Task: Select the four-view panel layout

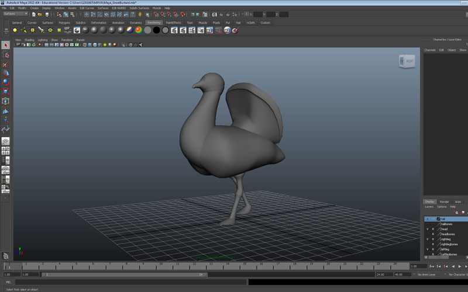Action: [x=5, y=151]
